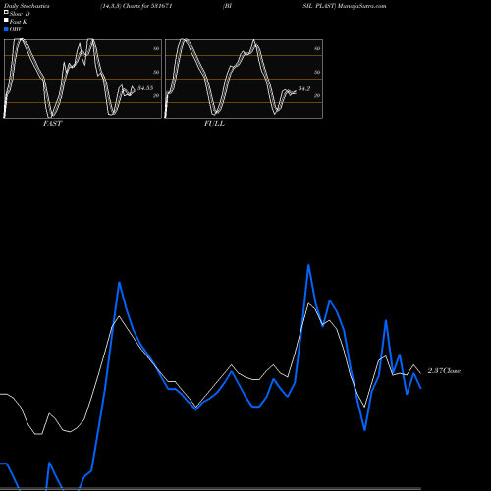The width and height of the screenshot is (491, 491).
Task: Click the FAST chart label
Action: tap(52, 124)
